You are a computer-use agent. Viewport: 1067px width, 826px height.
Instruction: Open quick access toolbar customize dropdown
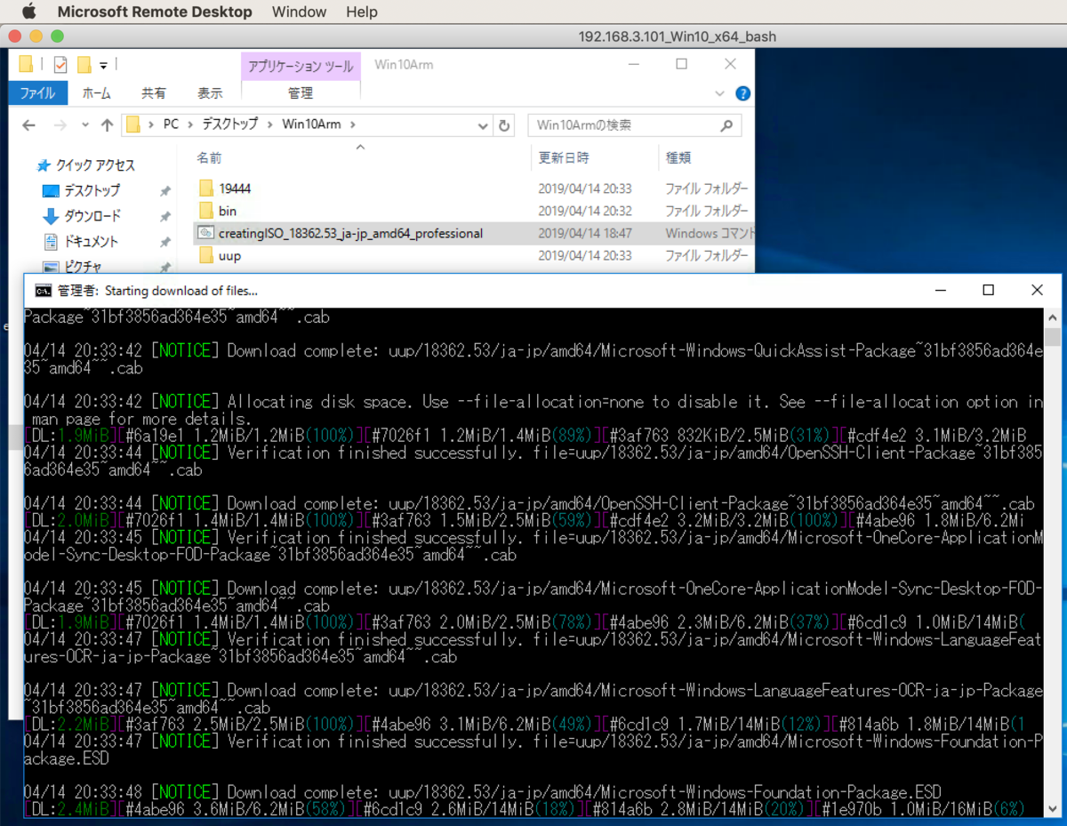tap(103, 65)
